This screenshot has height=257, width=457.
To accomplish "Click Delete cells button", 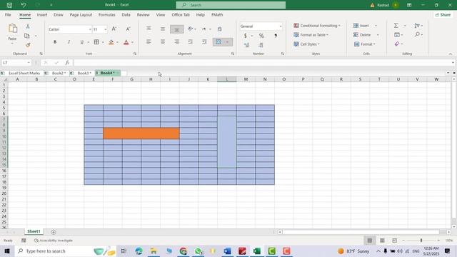I will 362,35.
